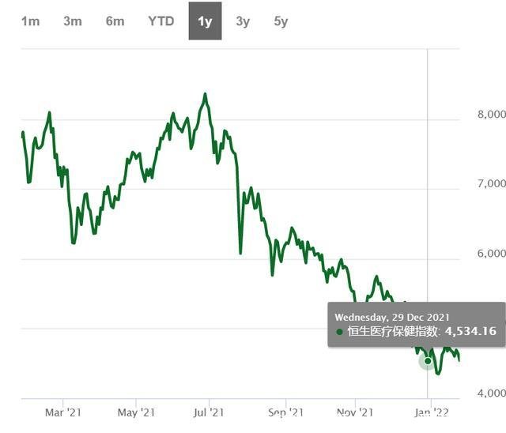The image size is (506, 433).
Task: Click the Nov '21 axis label
Action: coord(355,412)
